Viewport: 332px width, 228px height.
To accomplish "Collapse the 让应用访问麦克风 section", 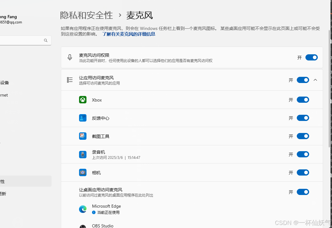I will (315, 80).
